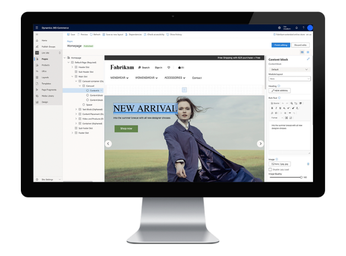The height and width of the screenshot is (256, 346).
Task: Open the user account avatar
Action: coord(310,28)
